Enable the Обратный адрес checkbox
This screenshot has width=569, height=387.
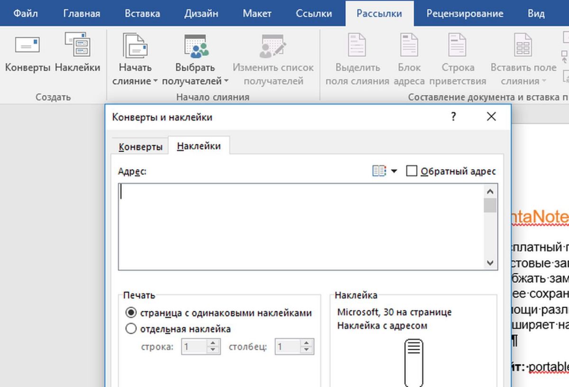412,171
